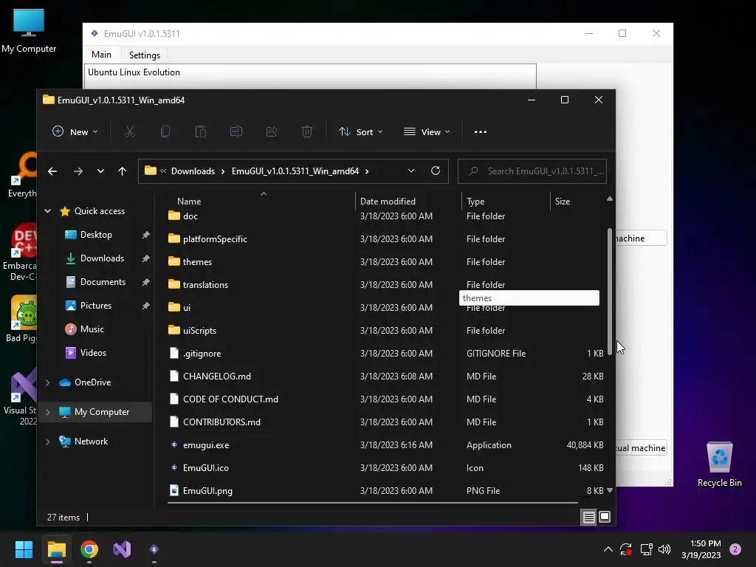Viewport: 756px width, 567px height.
Task: Expand OneDrive in navigation pane
Action: coord(48,382)
